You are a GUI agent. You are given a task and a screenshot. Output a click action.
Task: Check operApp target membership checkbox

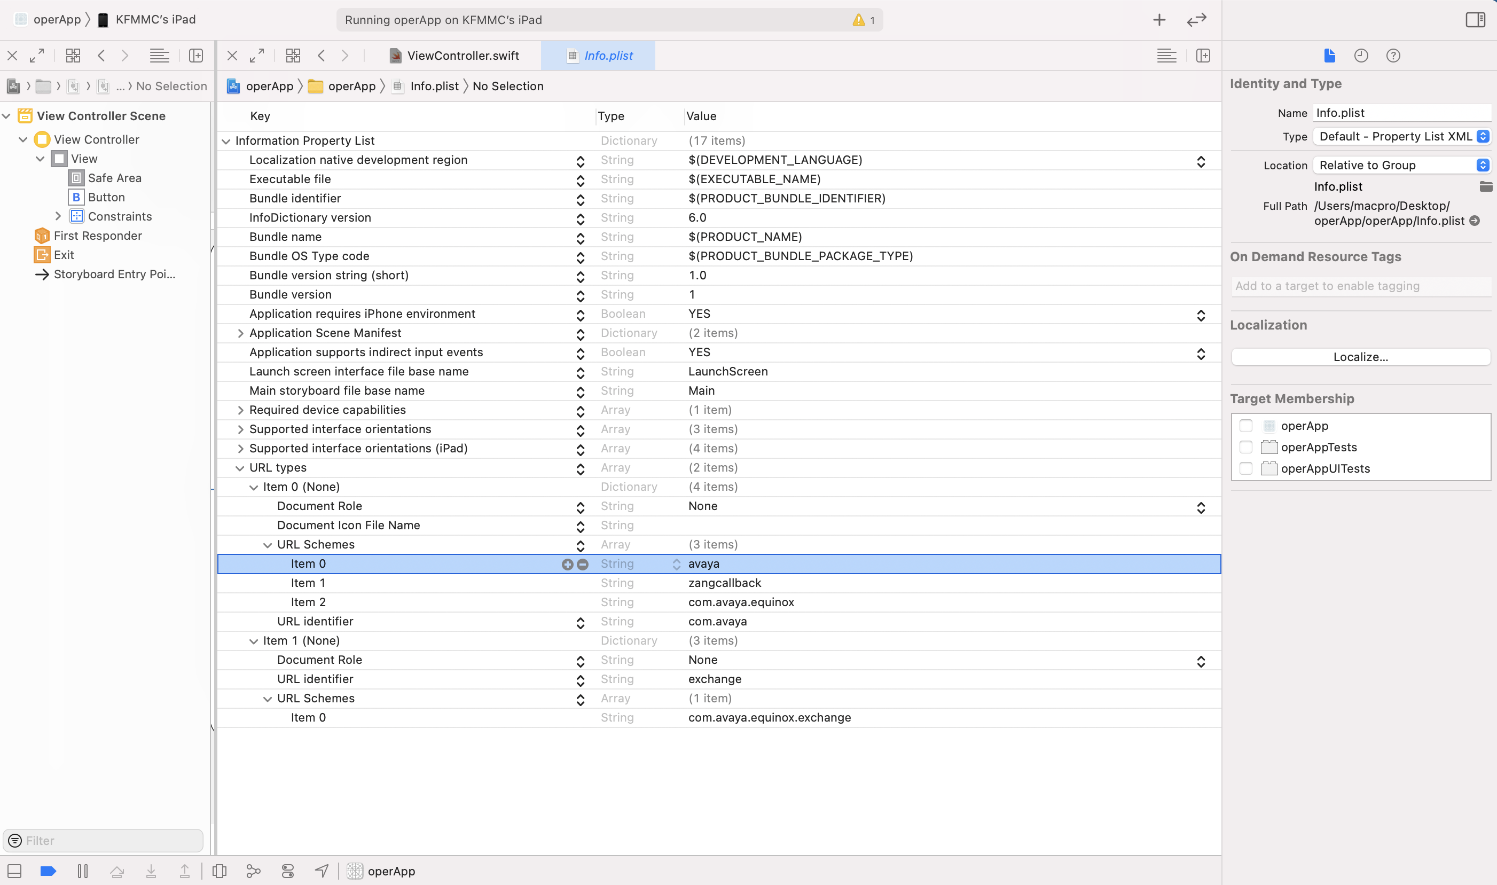(1245, 426)
